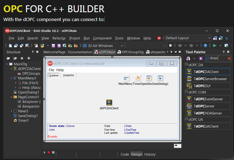Click the red record macro button
The height and width of the screenshot is (160, 234).
49,152
